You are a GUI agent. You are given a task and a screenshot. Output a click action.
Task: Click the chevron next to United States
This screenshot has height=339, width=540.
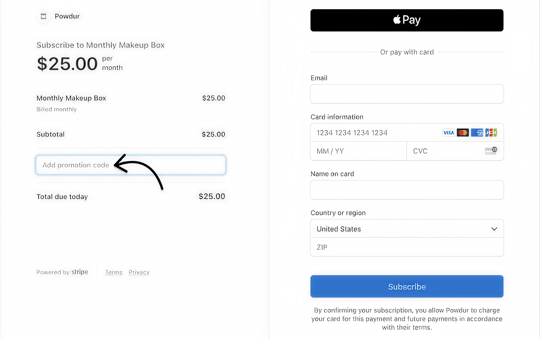click(494, 228)
